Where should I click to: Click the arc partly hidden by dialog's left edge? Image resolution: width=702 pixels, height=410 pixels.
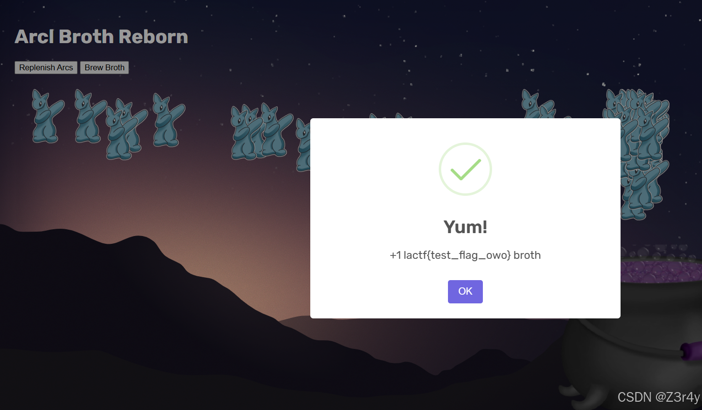[303, 145]
